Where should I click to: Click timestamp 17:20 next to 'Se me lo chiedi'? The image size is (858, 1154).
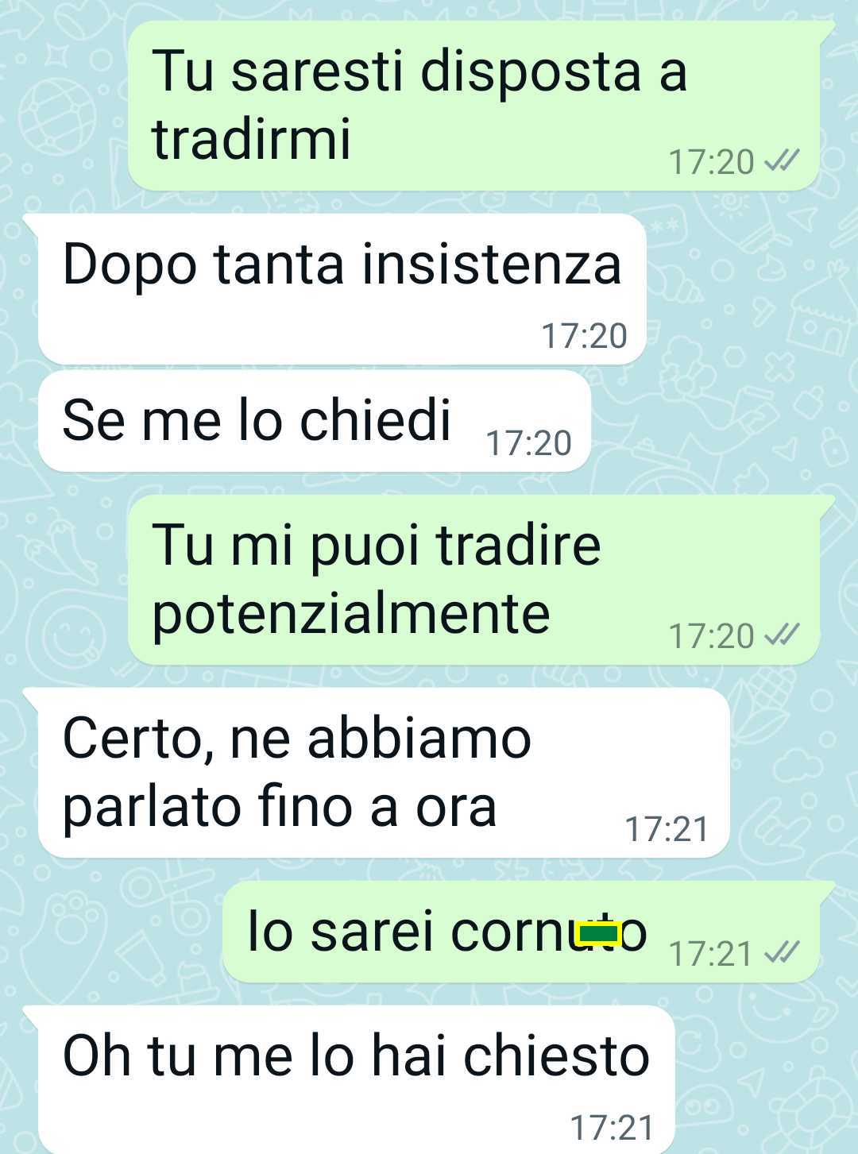pos(528,443)
